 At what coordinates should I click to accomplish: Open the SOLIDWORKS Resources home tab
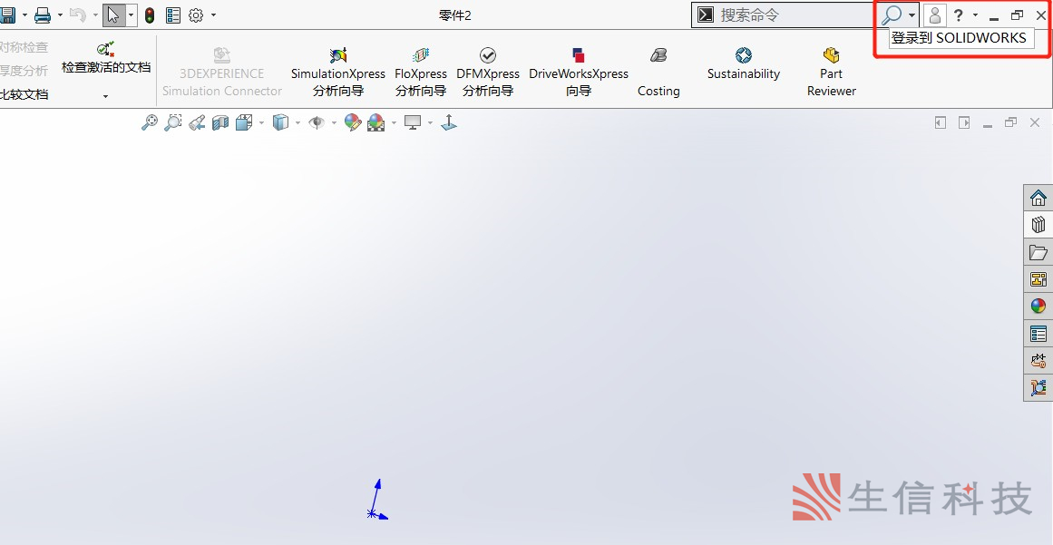(1038, 198)
